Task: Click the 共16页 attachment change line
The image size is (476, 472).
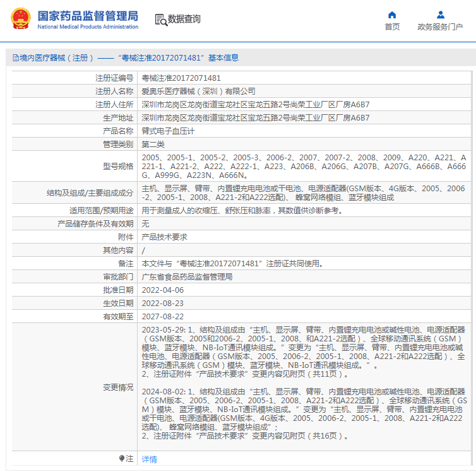Action: 245,436
